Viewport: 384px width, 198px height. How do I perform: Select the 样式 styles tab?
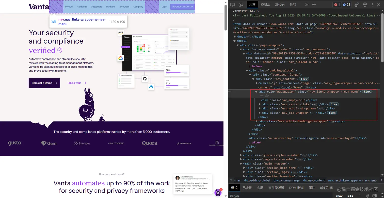tap(234, 188)
